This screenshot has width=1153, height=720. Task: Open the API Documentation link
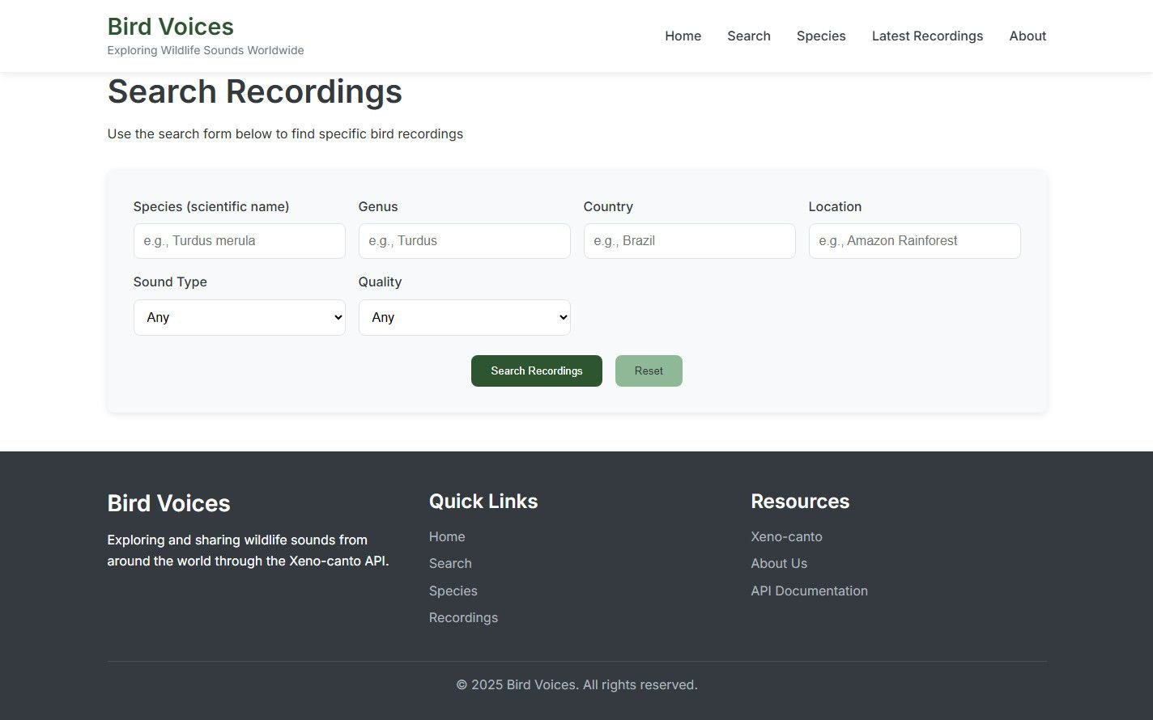coord(809,591)
